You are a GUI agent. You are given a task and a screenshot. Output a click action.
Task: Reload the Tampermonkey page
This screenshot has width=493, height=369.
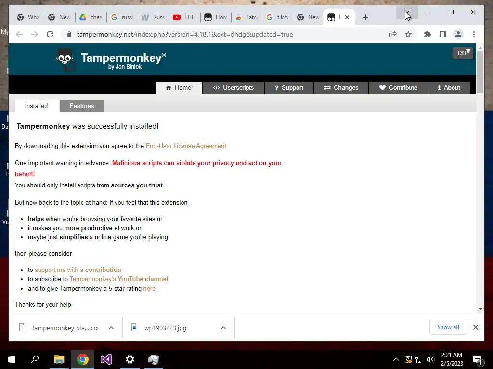[x=50, y=34]
